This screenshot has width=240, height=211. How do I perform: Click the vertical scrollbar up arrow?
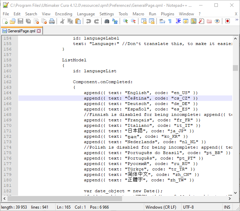(236, 39)
